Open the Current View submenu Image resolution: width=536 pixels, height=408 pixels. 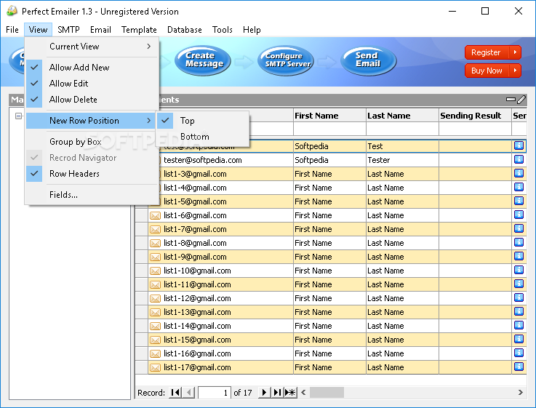coord(92,46)
